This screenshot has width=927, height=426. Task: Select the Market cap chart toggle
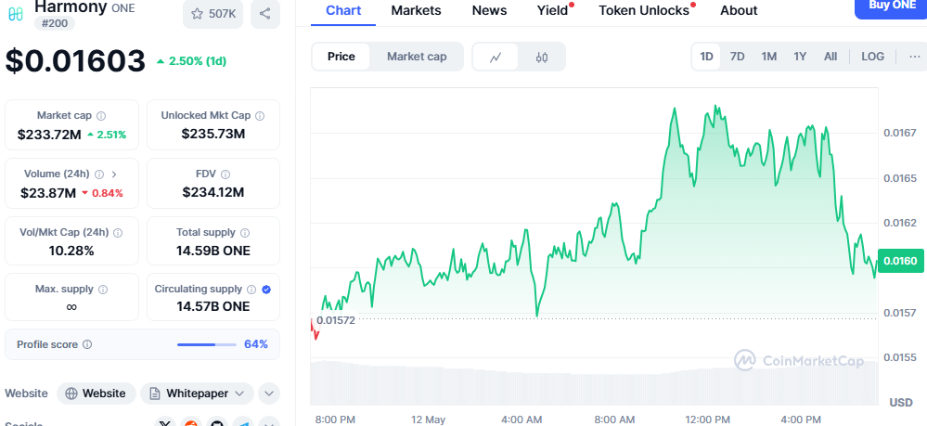(x=417, y=57)
